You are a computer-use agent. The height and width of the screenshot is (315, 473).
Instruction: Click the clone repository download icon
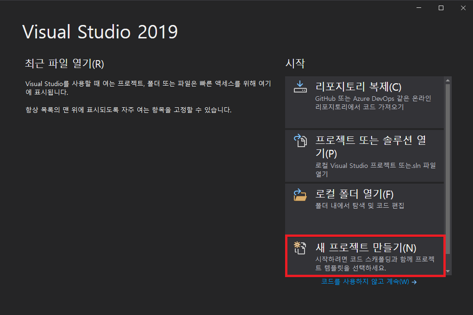(300, 87)
